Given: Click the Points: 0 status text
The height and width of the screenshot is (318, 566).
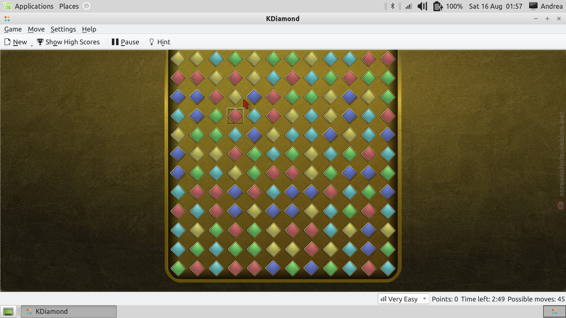Looking at the screenshot, I should click(x=445, y=299).
